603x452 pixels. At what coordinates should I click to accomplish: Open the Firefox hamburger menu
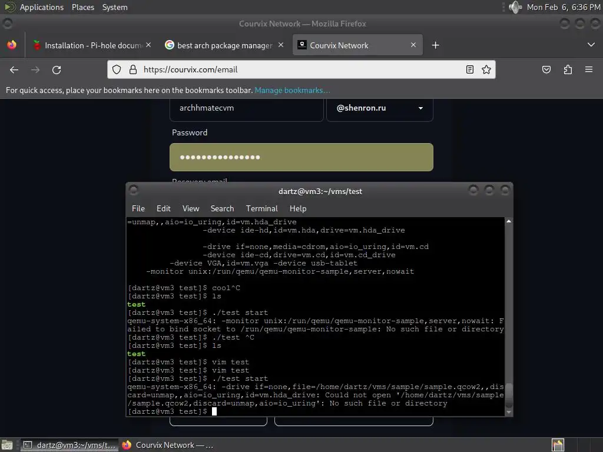[589, 69]
